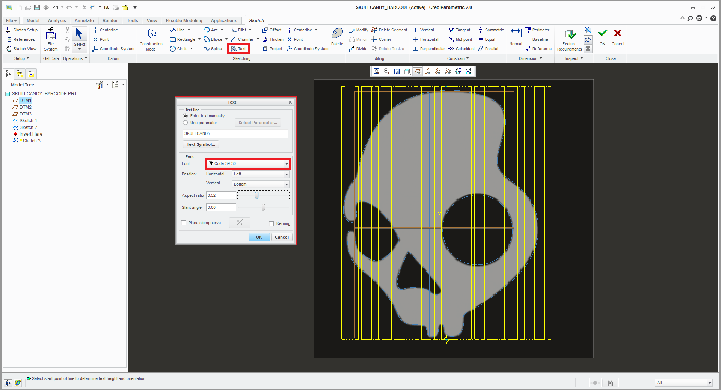Image resolution: width=721 pixels, height=390 pixels.
Task: Select the Use parameter radio button
Action: pos(185,123)
